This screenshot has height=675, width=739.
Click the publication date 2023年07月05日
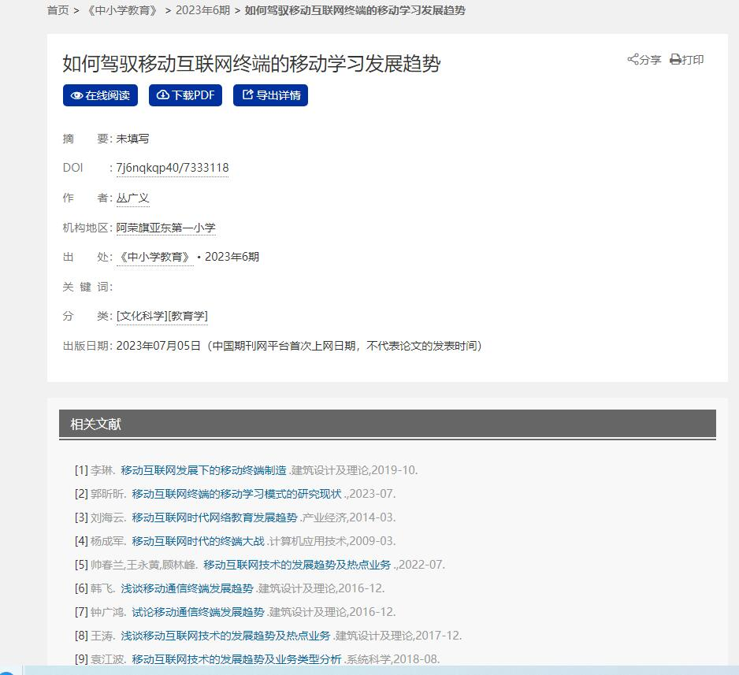(158, 346)
